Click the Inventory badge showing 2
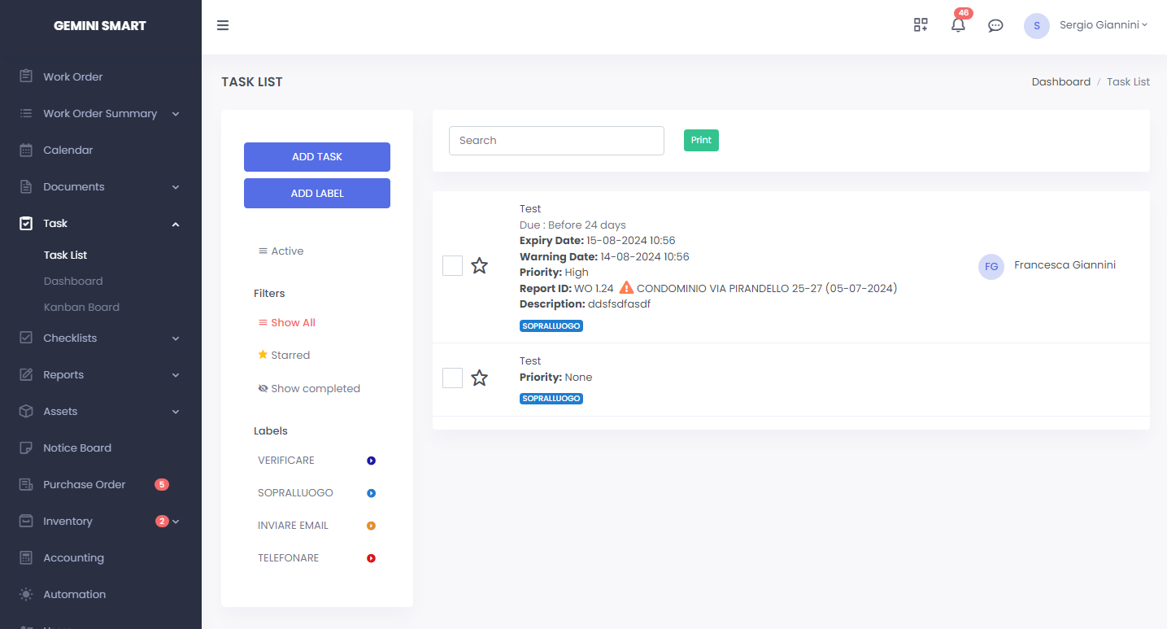 pyautogui.click(x=162, y=521)
